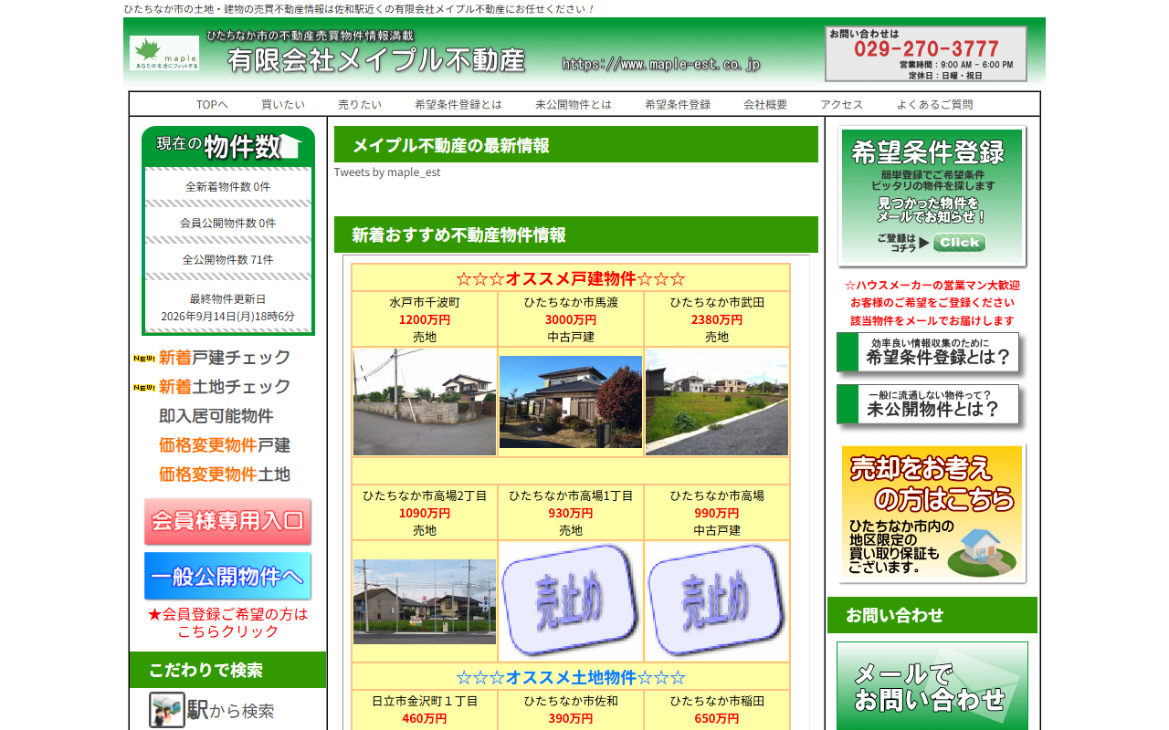Select 希望条件登録 navigation item
1169x730 pixels.
(678, 105)
